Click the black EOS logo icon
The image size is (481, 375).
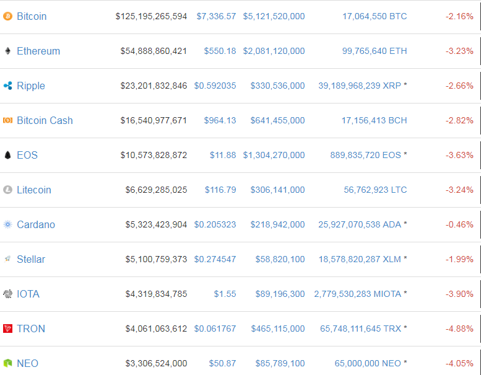pyautogui.click(x=7, y=155)
